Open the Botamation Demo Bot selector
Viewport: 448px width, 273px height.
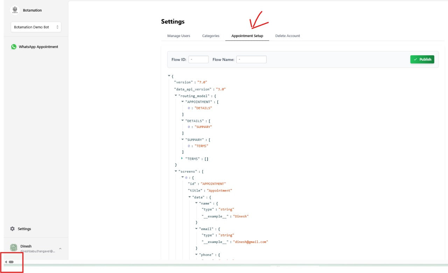(x=36, y=27)
